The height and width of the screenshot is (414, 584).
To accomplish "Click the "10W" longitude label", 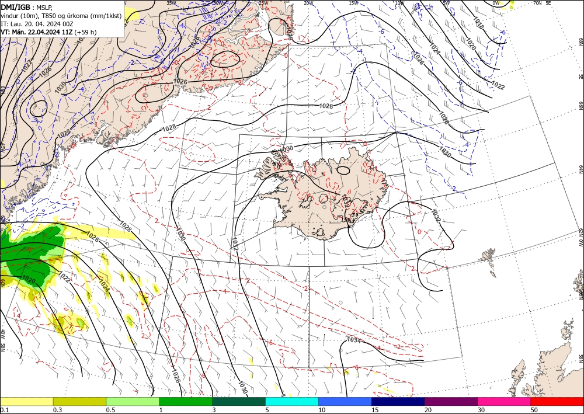I will tap(399, 2).
